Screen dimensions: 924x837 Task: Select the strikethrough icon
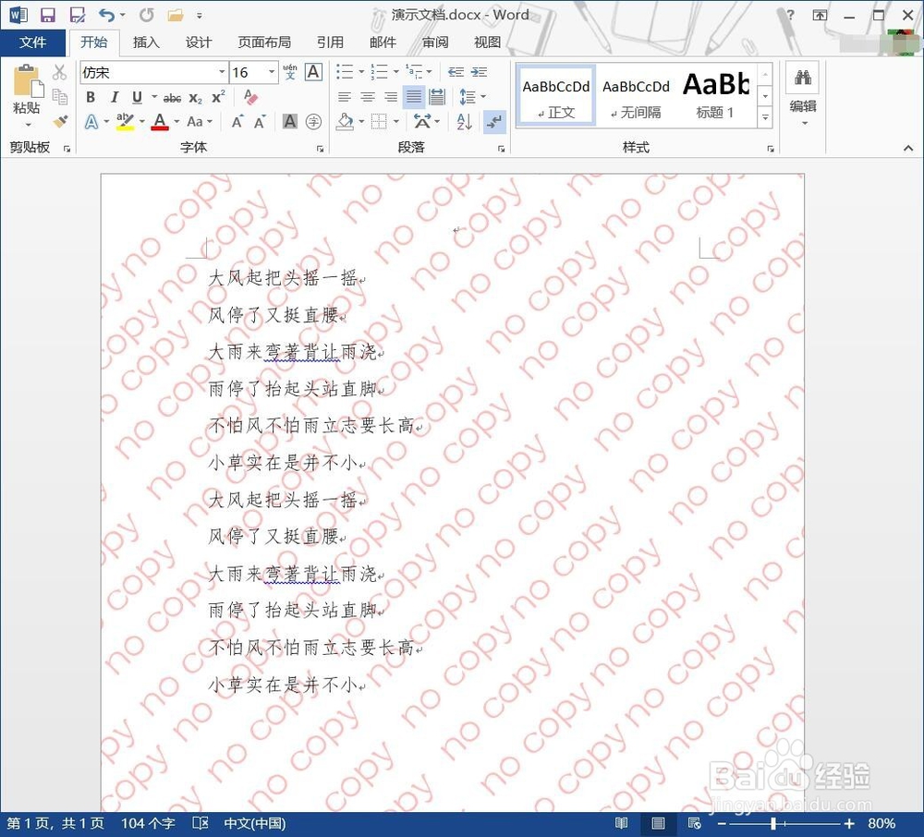tap(171, 96)
